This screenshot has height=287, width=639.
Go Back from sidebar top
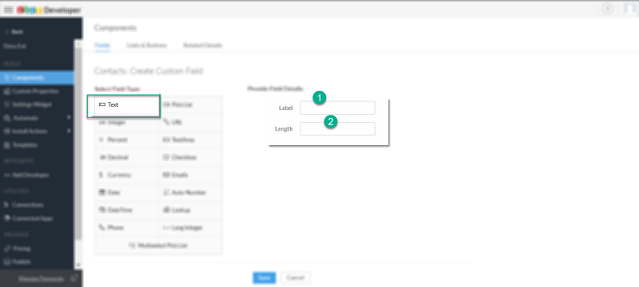click(14, 32)
